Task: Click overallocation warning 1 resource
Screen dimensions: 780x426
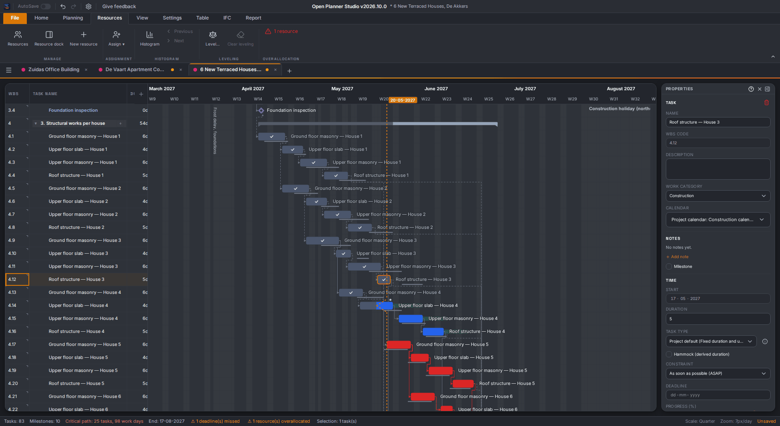Action: (x=282, y=31)
